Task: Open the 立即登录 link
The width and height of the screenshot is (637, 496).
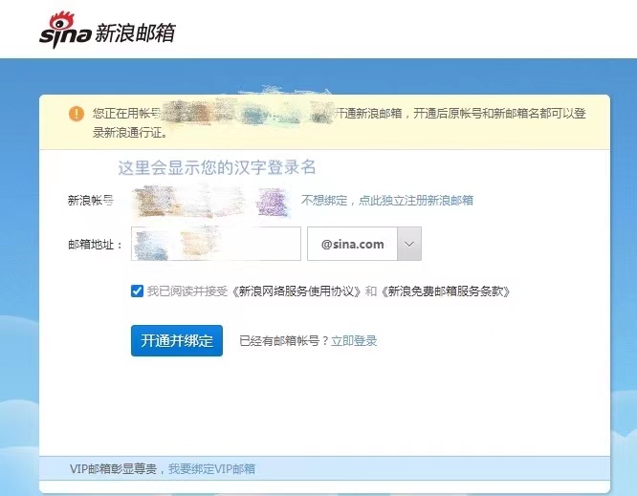Action: [354, 341]
